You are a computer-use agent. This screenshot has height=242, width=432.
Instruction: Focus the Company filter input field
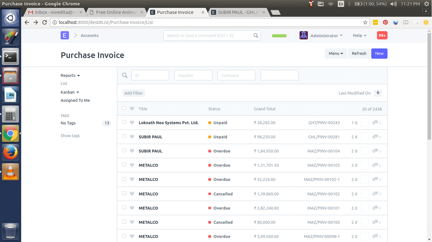pos(236,75)
